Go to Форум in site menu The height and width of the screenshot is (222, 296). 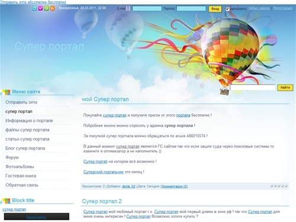(12, 157)
